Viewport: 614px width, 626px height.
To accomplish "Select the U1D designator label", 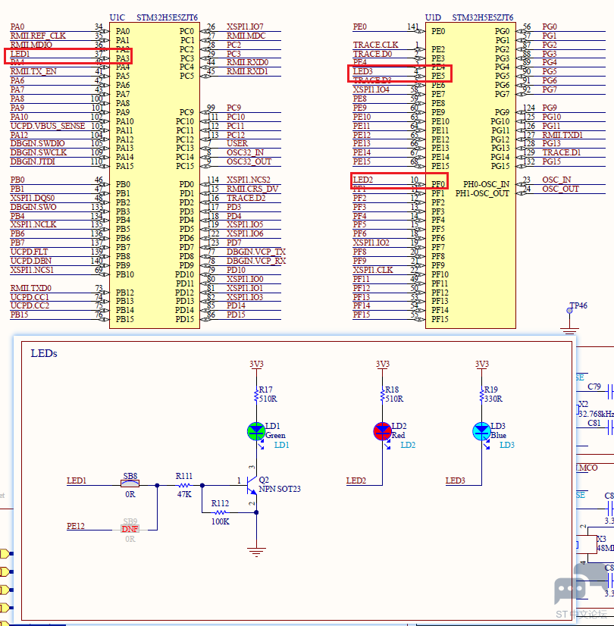I will click(433, 17).
